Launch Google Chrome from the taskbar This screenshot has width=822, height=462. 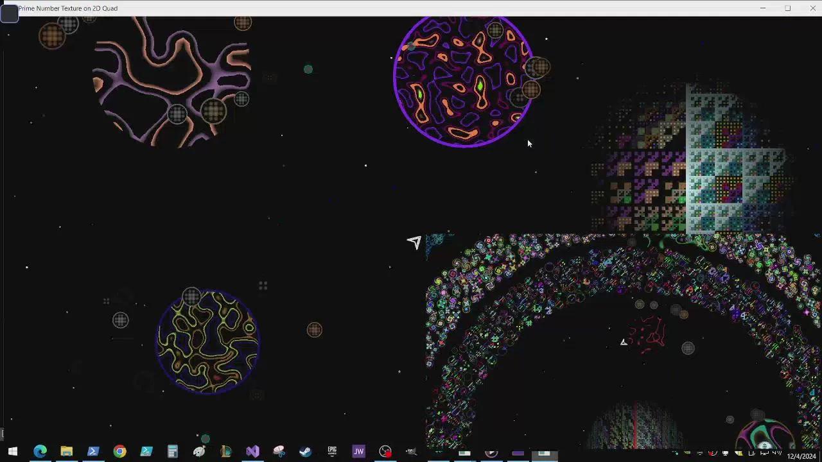pyautogui.click(x=119, y=451)
